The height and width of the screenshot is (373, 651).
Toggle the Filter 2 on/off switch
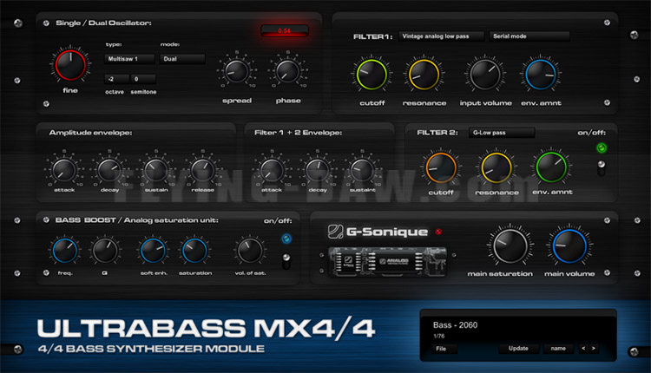point(602,167)
